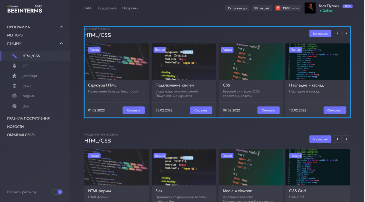Open ОБРАТНАЯ СВЯЗЬ in sidebar
Image resolution: width=365 pixels, height=202 pixels.
pyautogui.click(x=21, y=135)
